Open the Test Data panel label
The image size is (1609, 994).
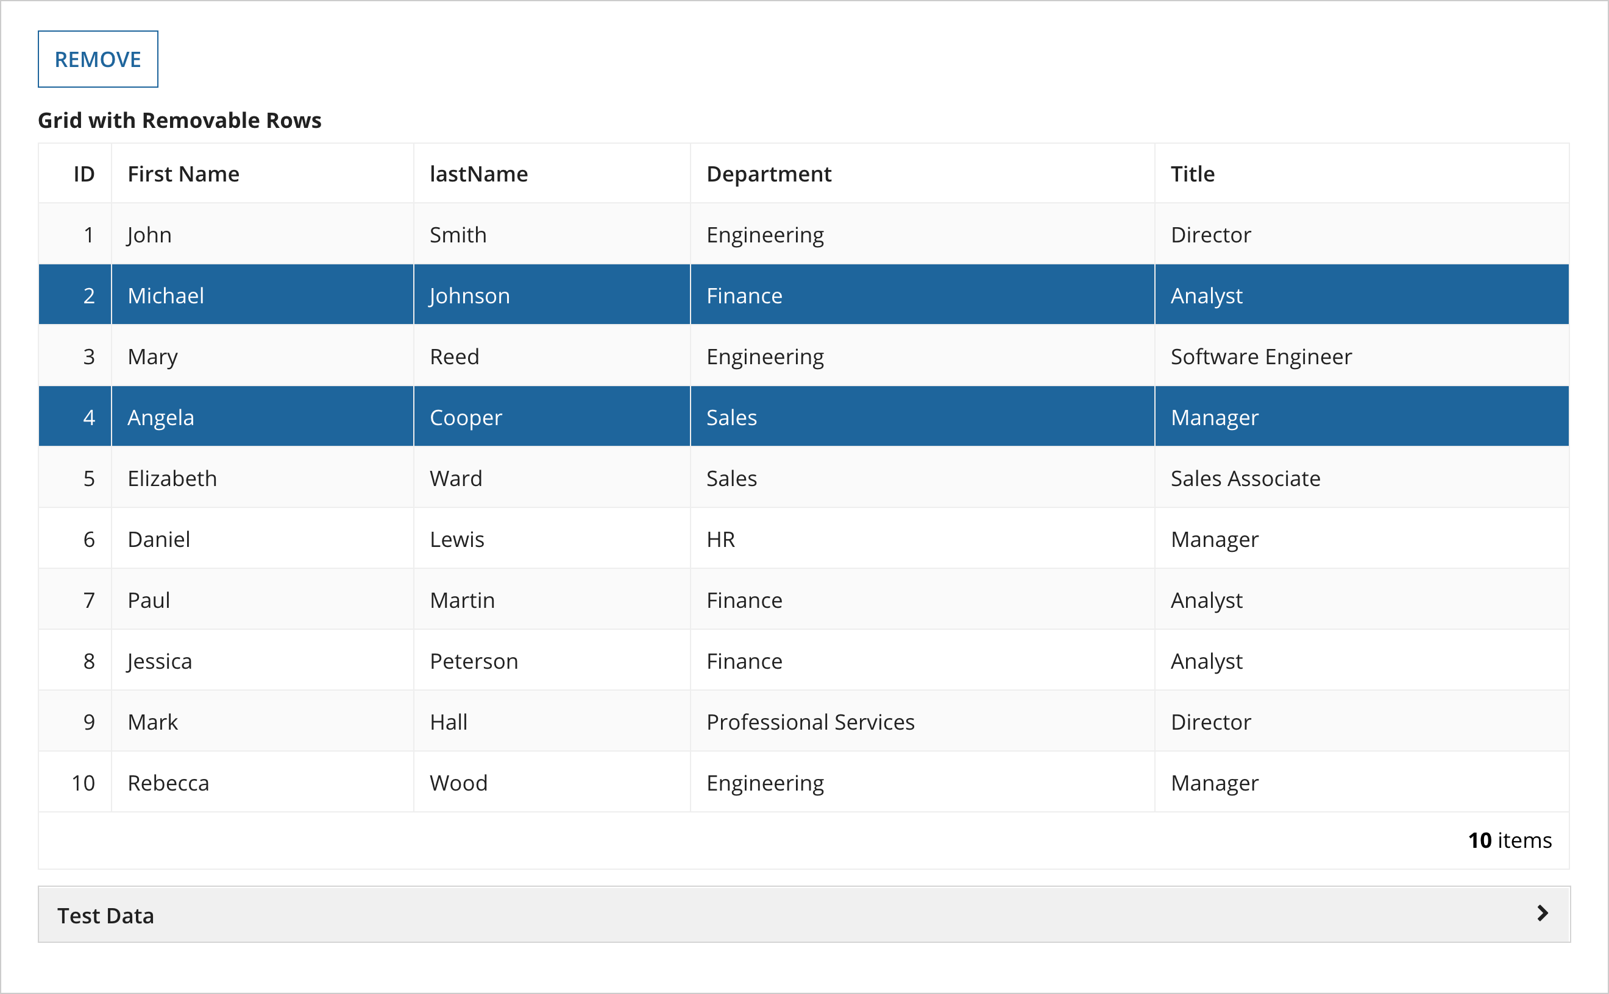tap(105, 915)
